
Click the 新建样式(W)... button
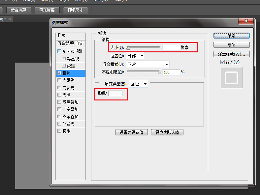pyautogui.click(x=232, y=54)
